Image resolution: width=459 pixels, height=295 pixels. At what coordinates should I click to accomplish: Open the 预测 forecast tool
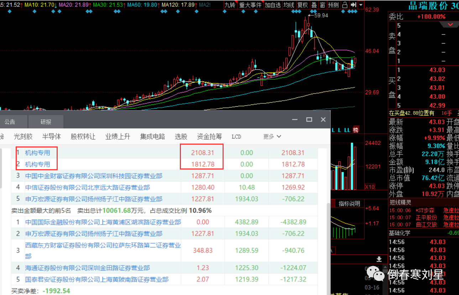click(x=333, y=5)
